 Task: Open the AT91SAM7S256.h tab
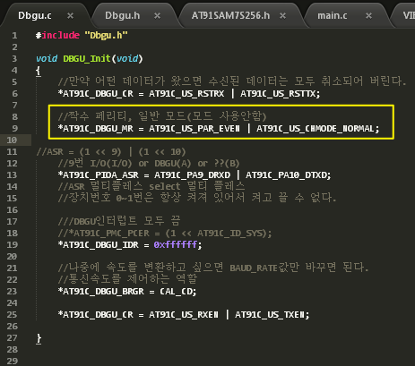(x=230, y=15)
